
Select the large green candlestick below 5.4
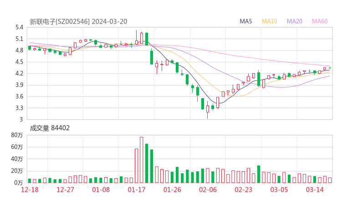[x=147, y=39]
